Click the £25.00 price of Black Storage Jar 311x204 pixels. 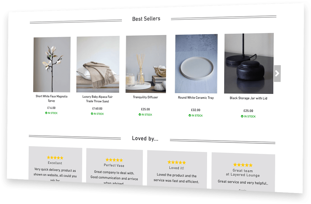(x=248, y=111)
